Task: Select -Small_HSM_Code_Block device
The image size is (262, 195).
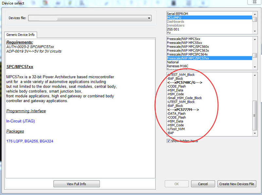Action: click(x=210, y=98)
